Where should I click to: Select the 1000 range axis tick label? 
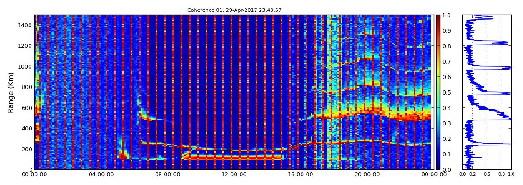(x=25, y=67)
